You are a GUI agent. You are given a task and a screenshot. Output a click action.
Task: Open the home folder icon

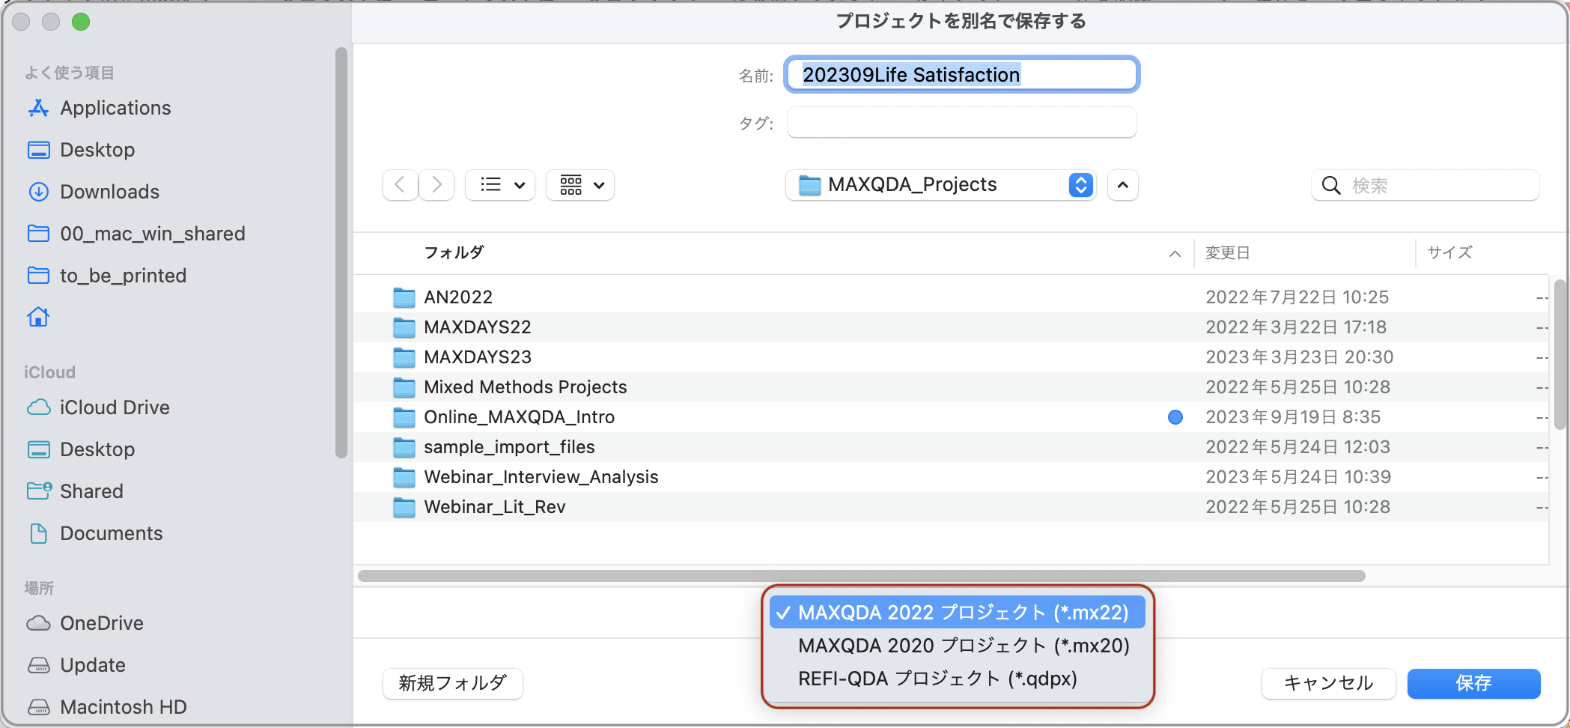coord(38,318)
